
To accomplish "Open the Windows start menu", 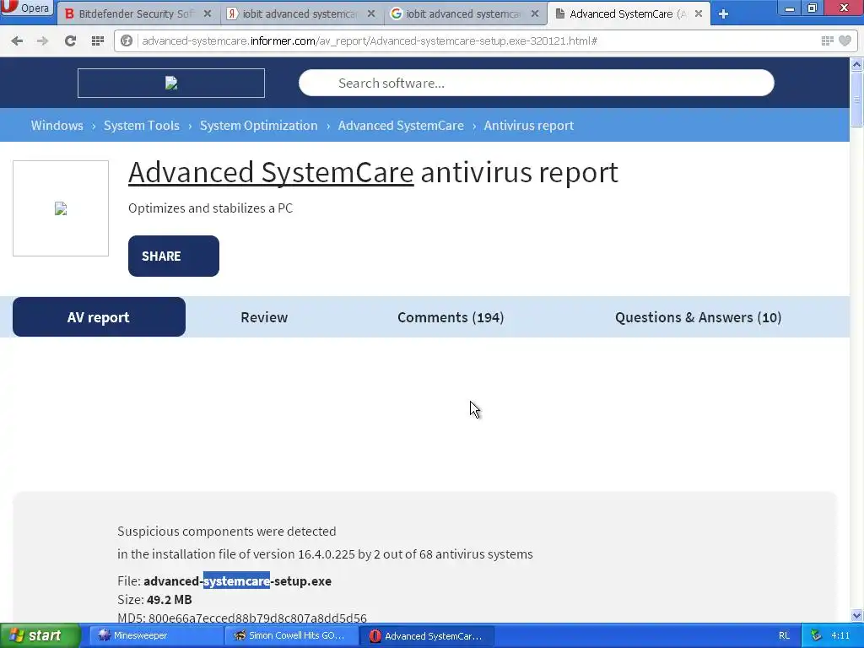I will point(40,635).
